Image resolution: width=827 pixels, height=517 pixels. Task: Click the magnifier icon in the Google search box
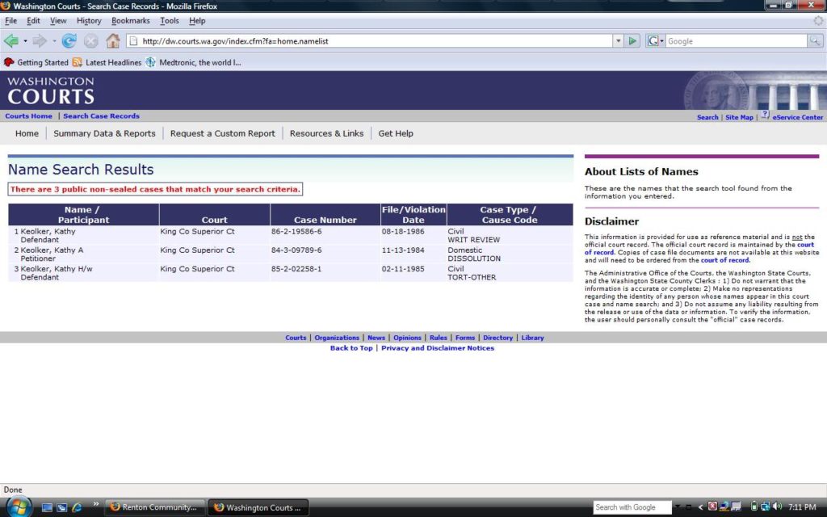tap(816, 41)
